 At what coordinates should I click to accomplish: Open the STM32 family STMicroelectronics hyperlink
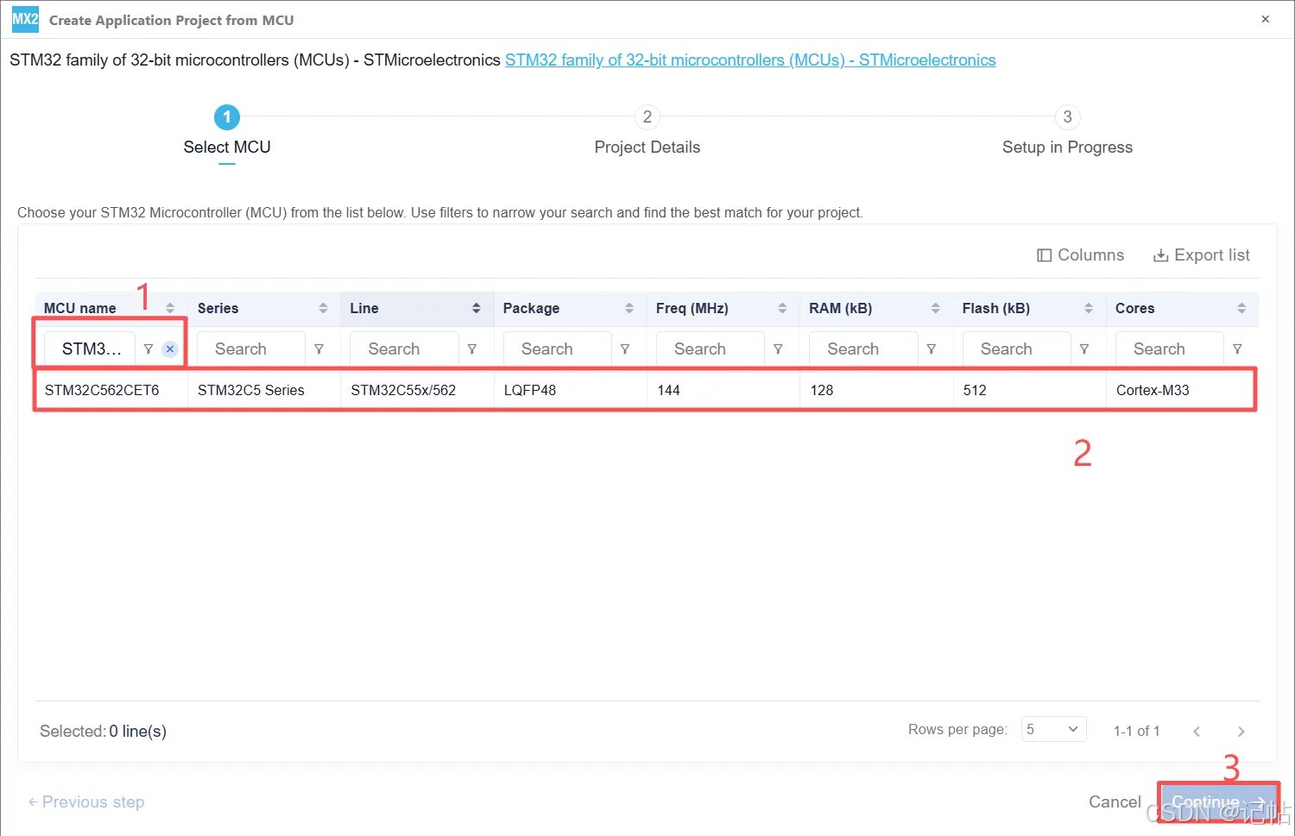pos(750,60)
